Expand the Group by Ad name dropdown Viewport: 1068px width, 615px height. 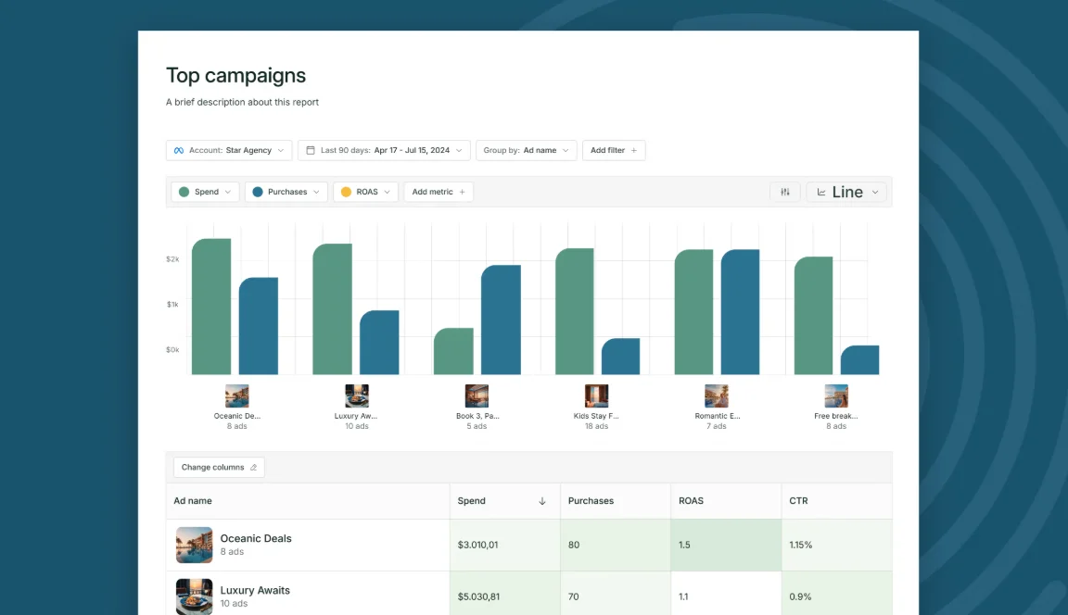pyautogui.click(x=526, y=150)
